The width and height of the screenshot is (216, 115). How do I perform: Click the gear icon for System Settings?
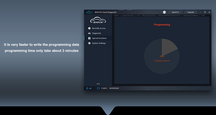click(89, 43)
